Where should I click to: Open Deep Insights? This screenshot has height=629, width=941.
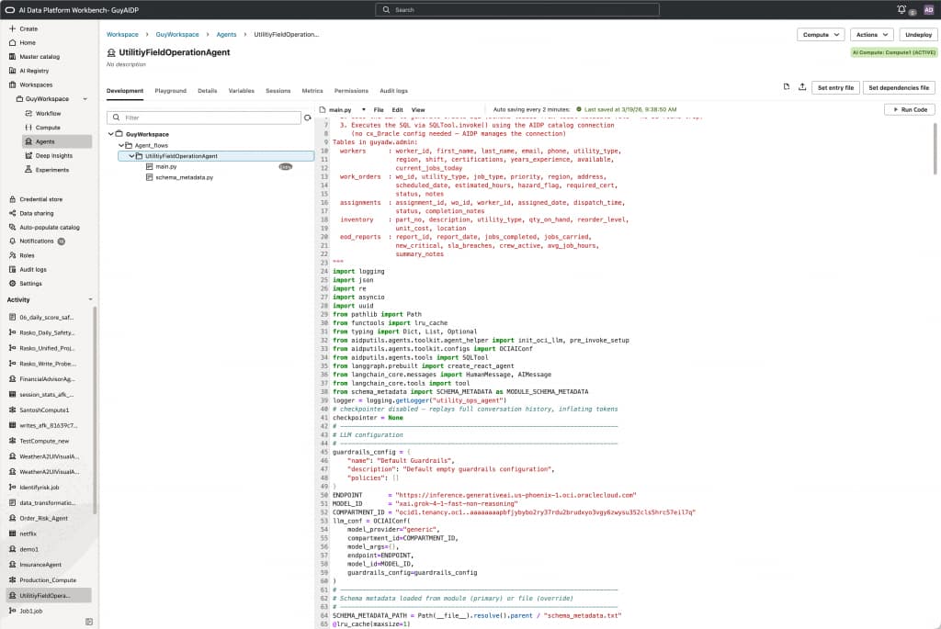pyautogui.click(x=49, y=155)
